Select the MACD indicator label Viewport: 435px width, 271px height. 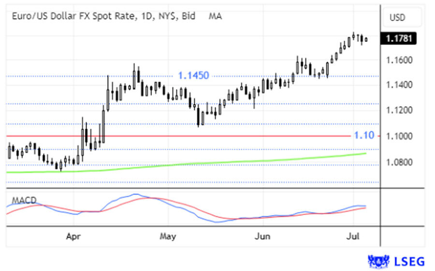click(24, 200)
